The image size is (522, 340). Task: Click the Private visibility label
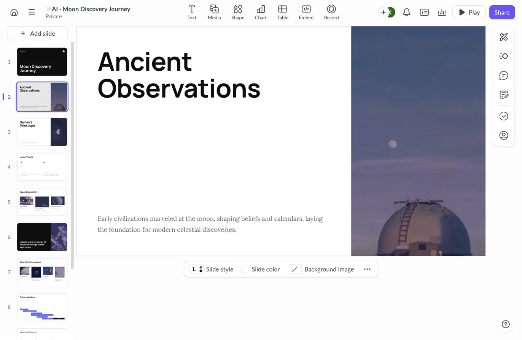coord(54,16)
